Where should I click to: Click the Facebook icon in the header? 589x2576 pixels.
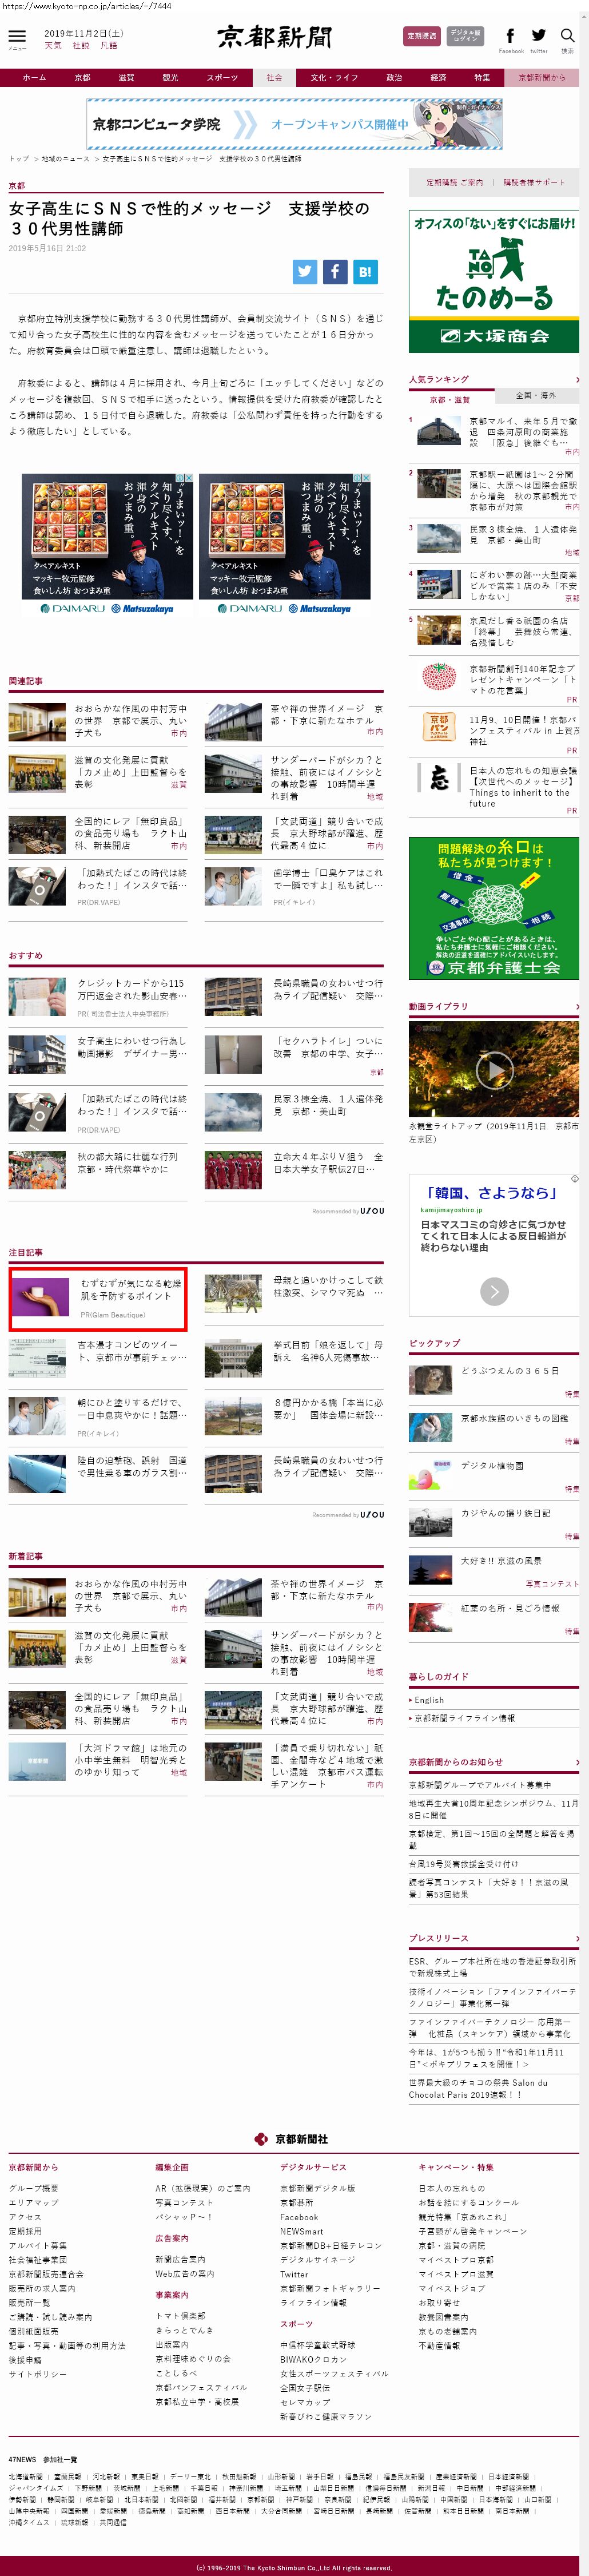(510, 37)
